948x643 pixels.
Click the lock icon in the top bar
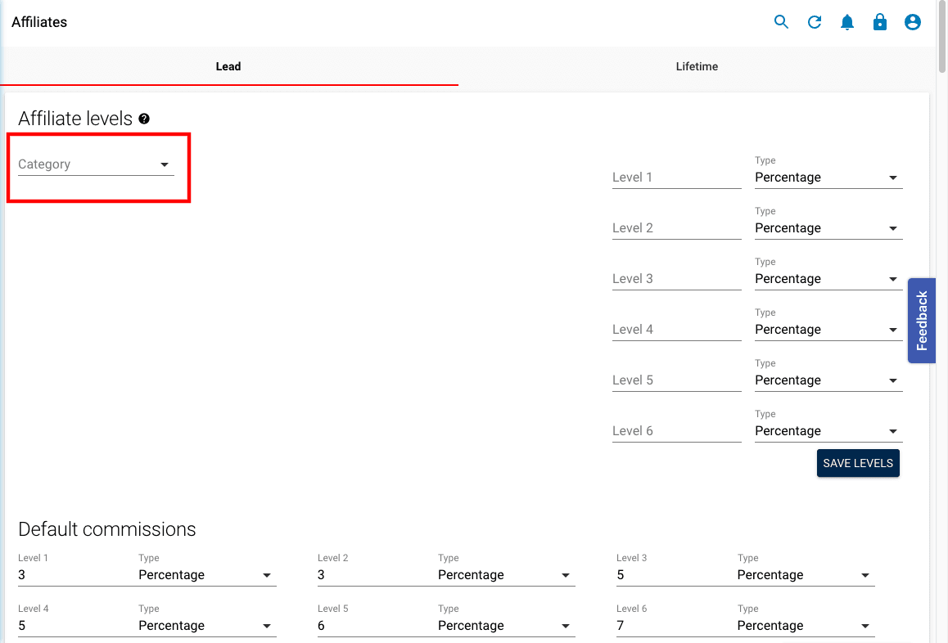click(879, 22)
